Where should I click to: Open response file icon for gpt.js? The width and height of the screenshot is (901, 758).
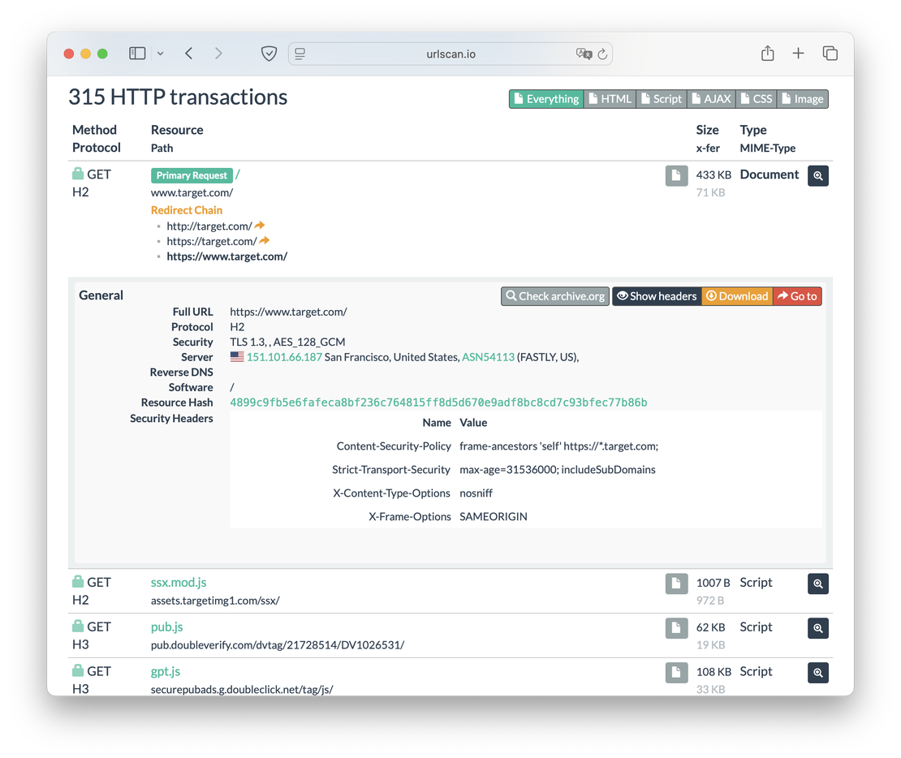click(676, 672)
